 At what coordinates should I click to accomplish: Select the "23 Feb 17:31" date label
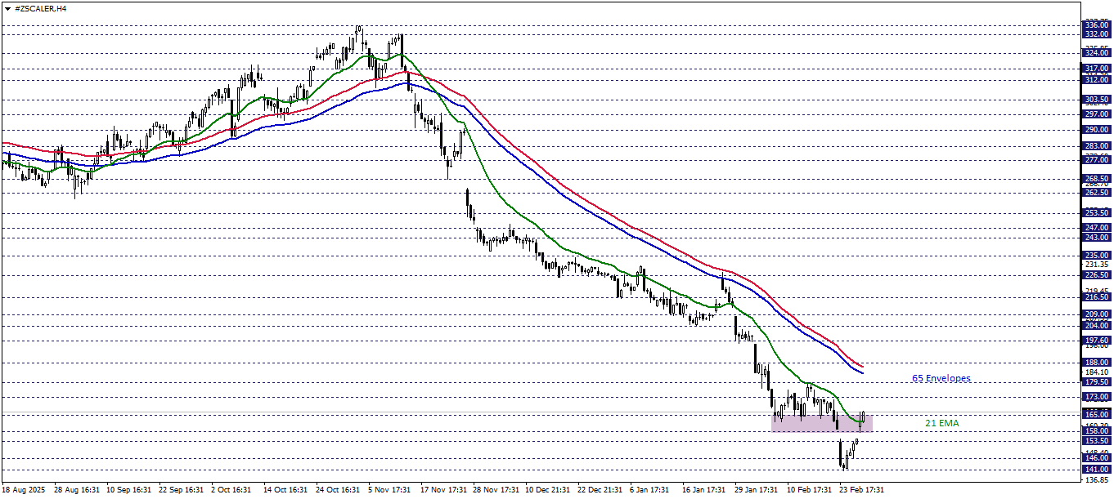pos(862,490)
